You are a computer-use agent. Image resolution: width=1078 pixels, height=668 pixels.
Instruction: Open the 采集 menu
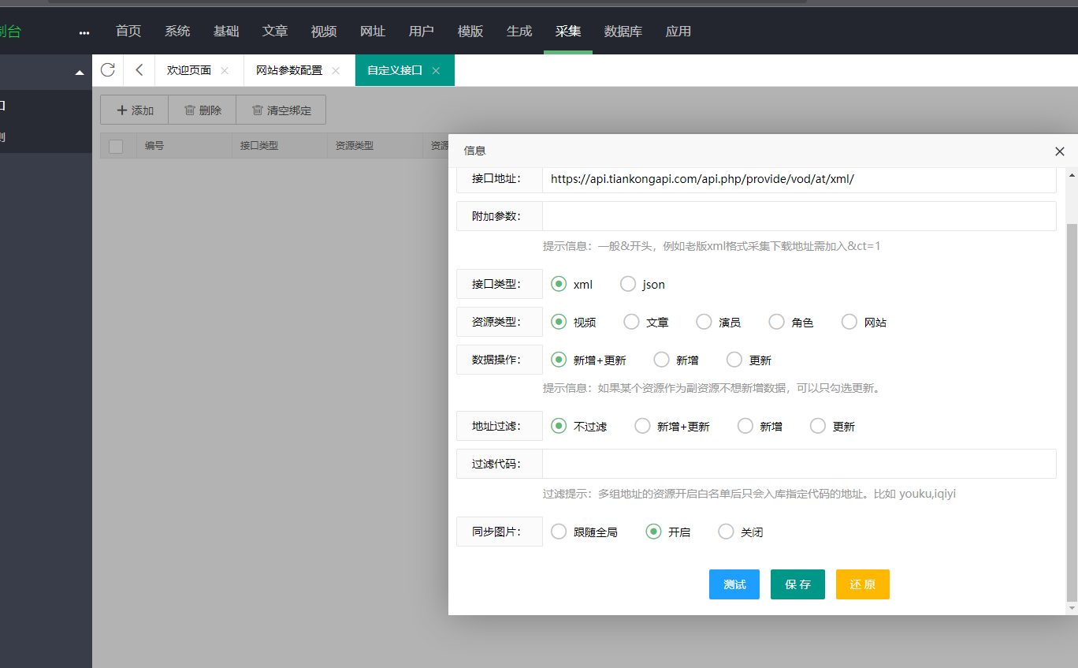pos(568,31)
